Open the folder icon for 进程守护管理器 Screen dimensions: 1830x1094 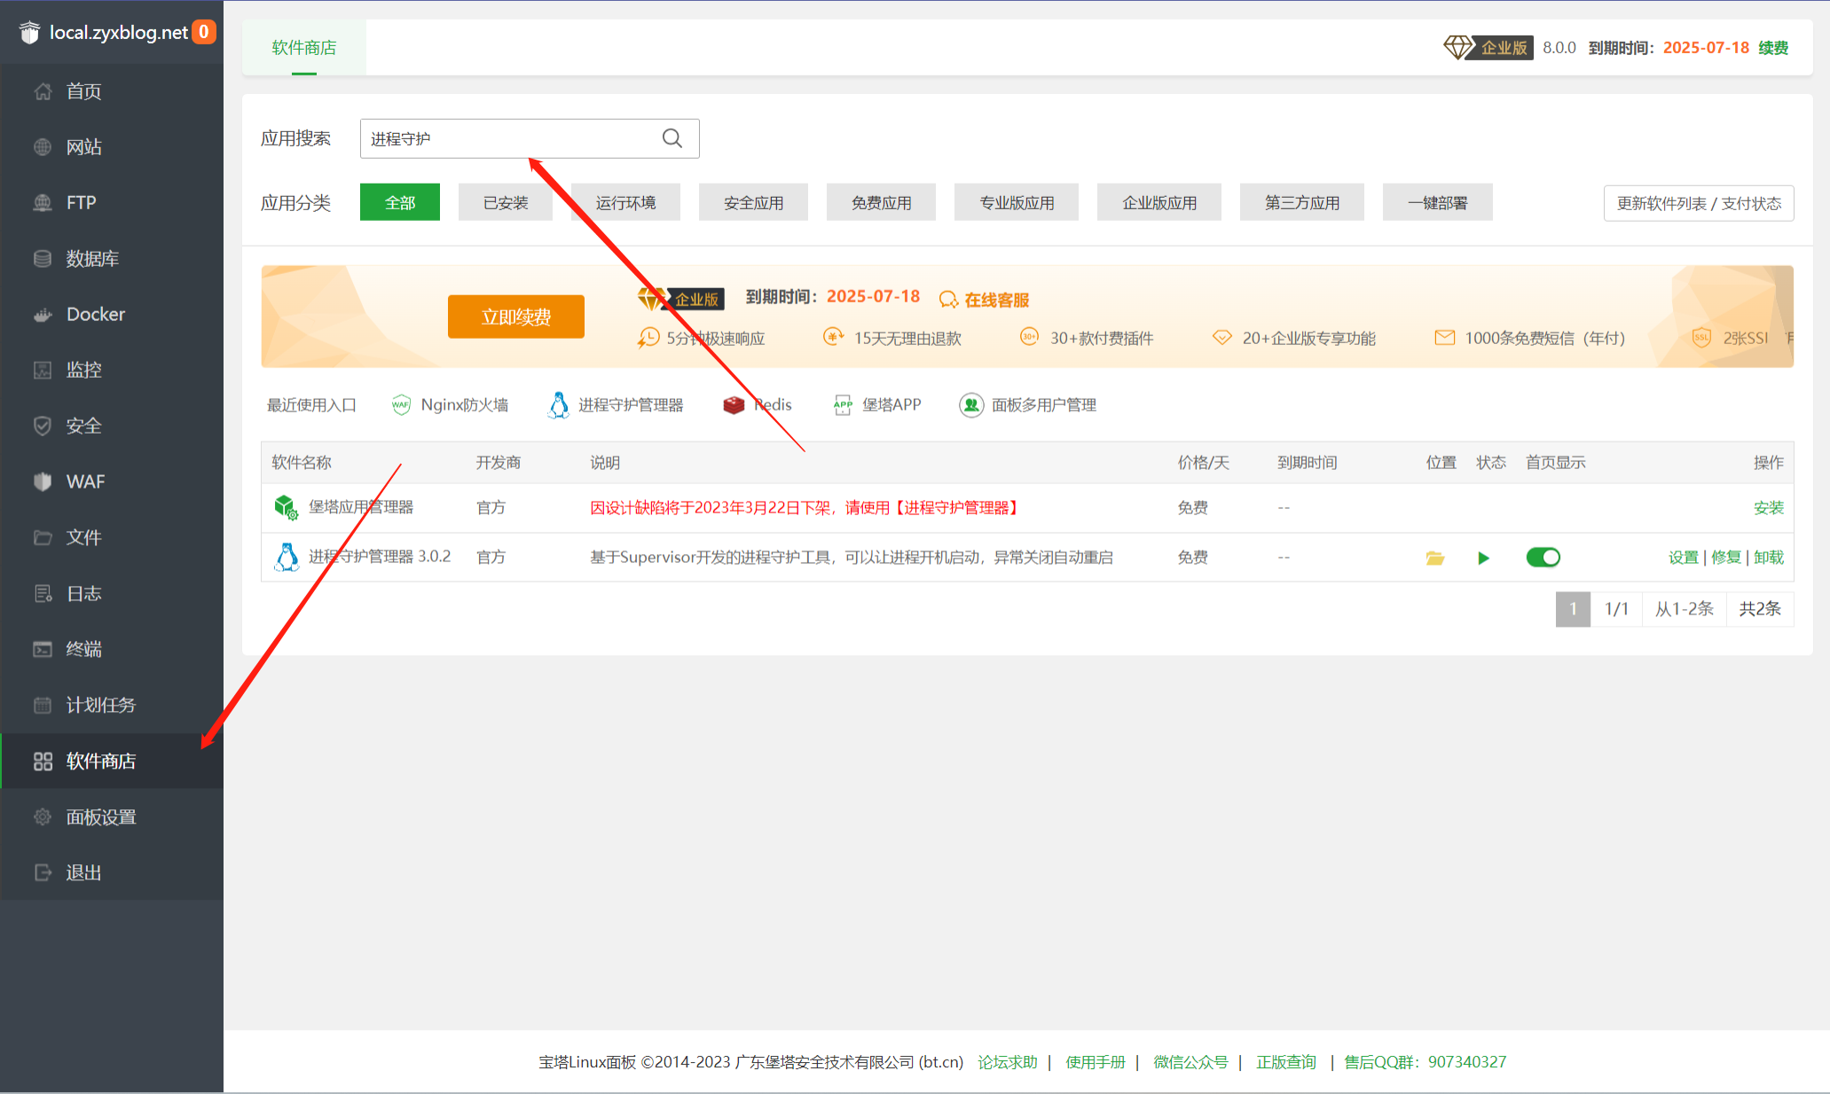click(1435, 558)
